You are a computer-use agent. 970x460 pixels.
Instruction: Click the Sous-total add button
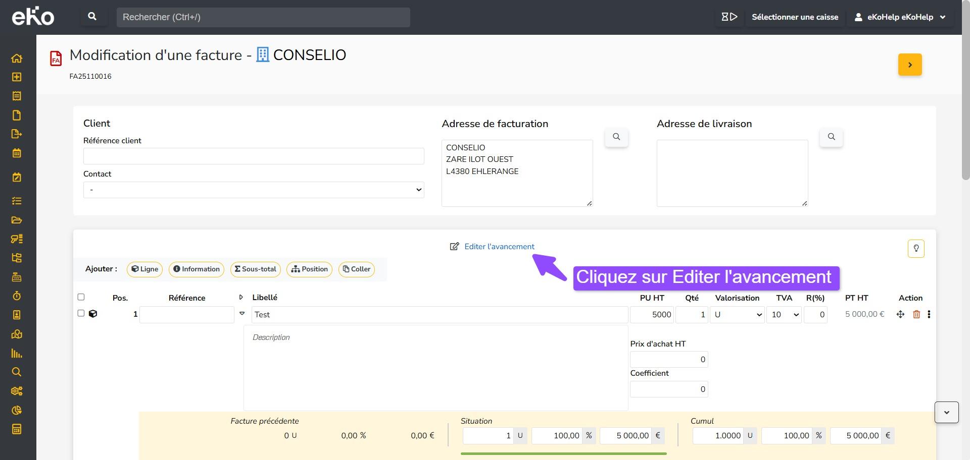256,269
